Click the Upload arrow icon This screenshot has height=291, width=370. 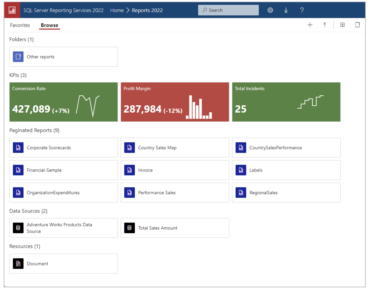[325, 25]
